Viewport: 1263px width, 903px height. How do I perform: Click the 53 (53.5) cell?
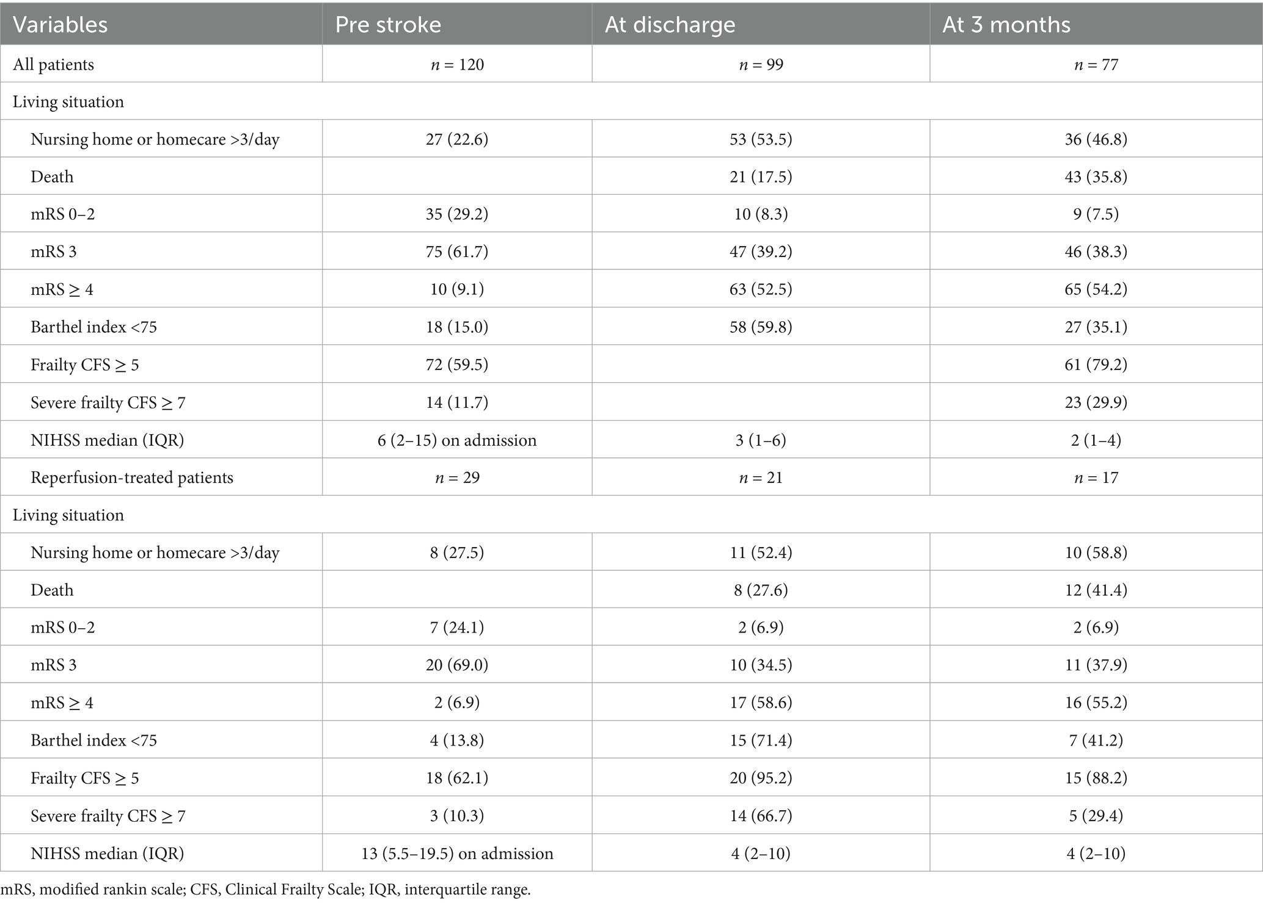761,139
